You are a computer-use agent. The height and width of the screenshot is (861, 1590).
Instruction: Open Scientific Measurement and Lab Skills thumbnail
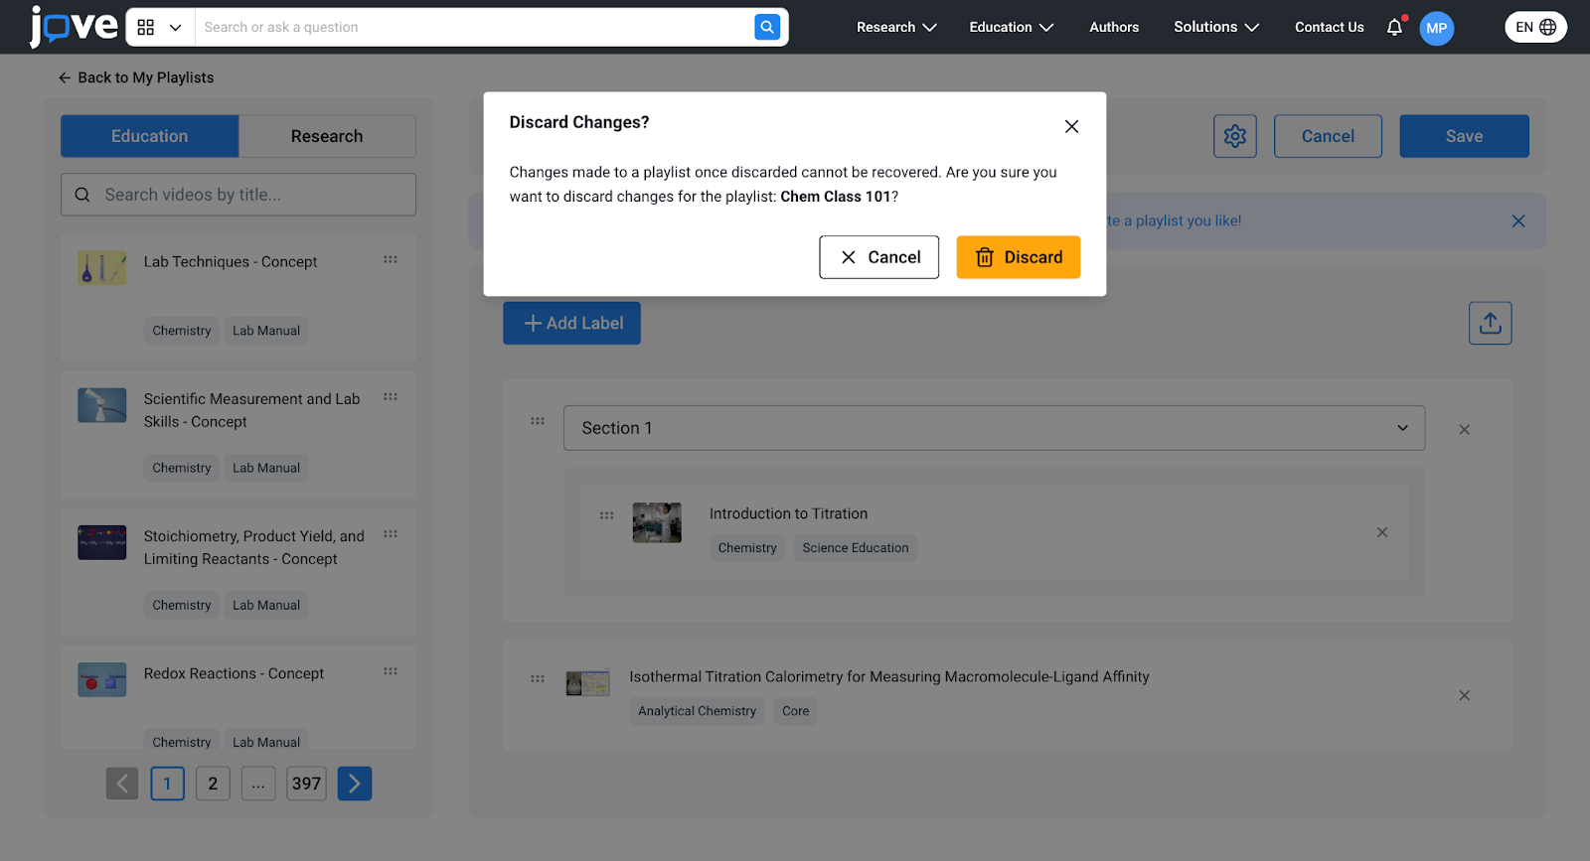pos(102,405)
